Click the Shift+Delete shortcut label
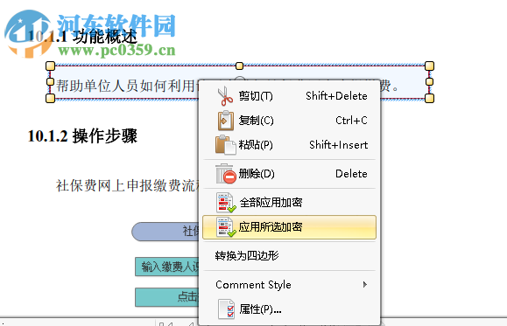 point(336,96)
